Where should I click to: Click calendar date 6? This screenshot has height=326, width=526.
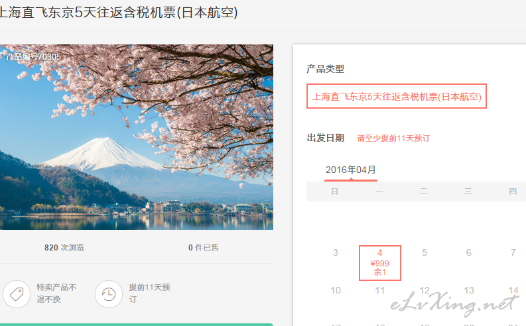[469, 252]
